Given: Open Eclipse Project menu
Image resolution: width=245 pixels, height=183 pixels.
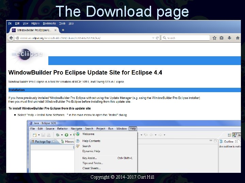Looking at the screenshot, I should [101, 129].
